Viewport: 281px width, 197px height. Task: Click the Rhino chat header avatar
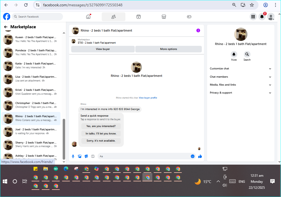pos(75,30)
